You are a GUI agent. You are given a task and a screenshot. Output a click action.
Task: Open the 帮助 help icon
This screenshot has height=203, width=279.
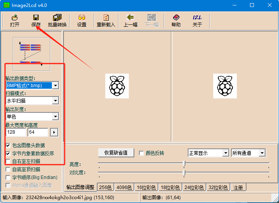pyautogui.click(x=176, y=21)
